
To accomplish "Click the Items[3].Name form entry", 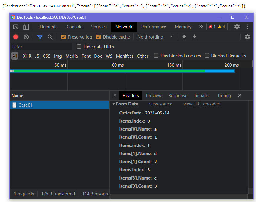I will point(138,178).
